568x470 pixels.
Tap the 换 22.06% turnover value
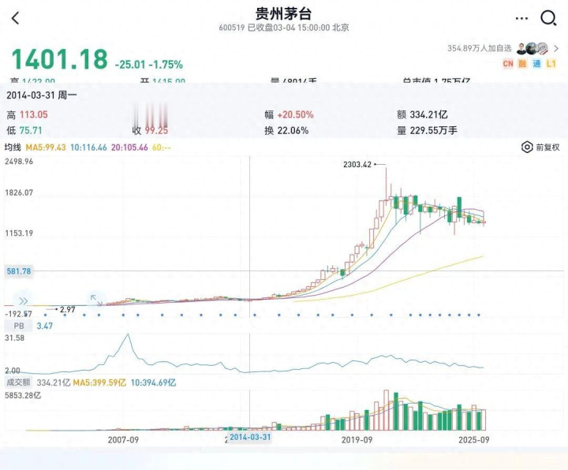click(286, 130)
